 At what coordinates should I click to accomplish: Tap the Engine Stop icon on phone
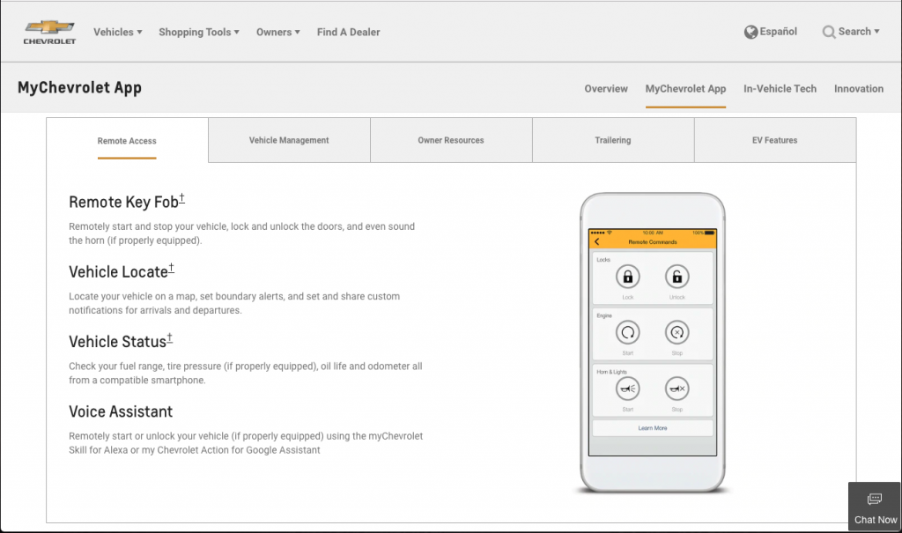(677, 333)
